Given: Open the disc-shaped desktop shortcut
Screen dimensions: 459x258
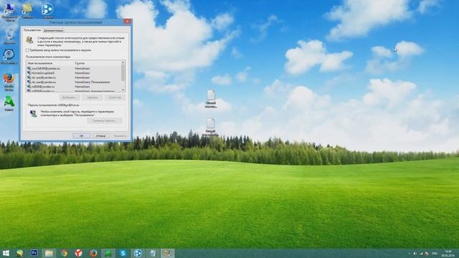Looking at the screenshot, I should click(9, 57).
